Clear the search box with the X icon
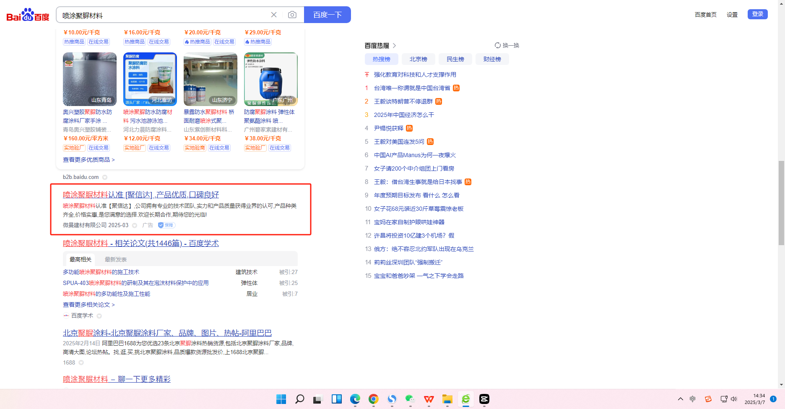Screen dimensions: 785x409 [x=274, y=15]
